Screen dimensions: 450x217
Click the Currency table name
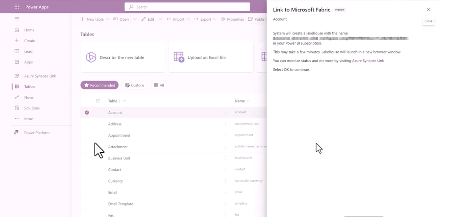point(116,181)
